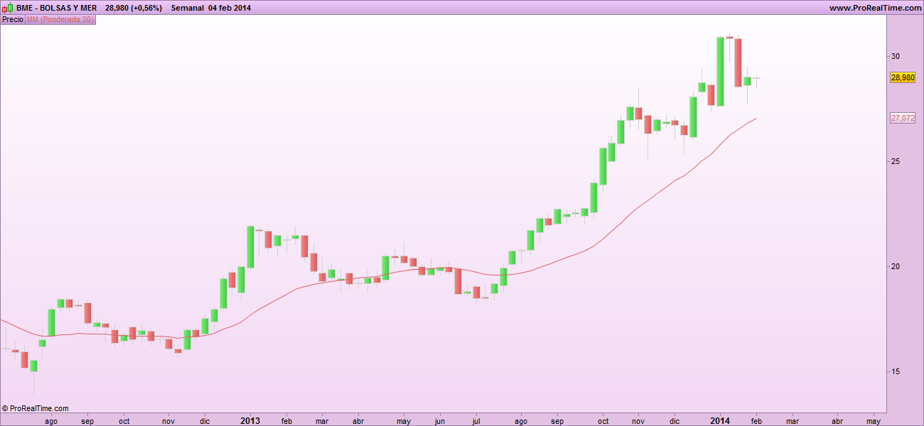Click the '2013' year label on time axis
Image resolution: width=924 pixels, height=426 pixels.
(x=250, y=420)
